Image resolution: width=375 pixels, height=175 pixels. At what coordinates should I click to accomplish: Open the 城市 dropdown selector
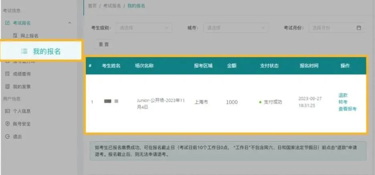[x=235, y=28]
